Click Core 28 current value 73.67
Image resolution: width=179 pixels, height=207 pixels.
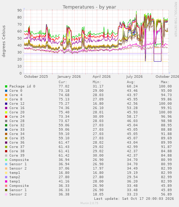coord(64,121)
